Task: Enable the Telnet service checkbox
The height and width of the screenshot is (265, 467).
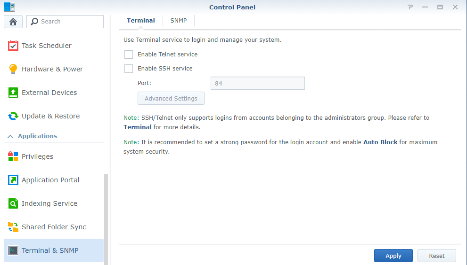Action: coord(129,55)
